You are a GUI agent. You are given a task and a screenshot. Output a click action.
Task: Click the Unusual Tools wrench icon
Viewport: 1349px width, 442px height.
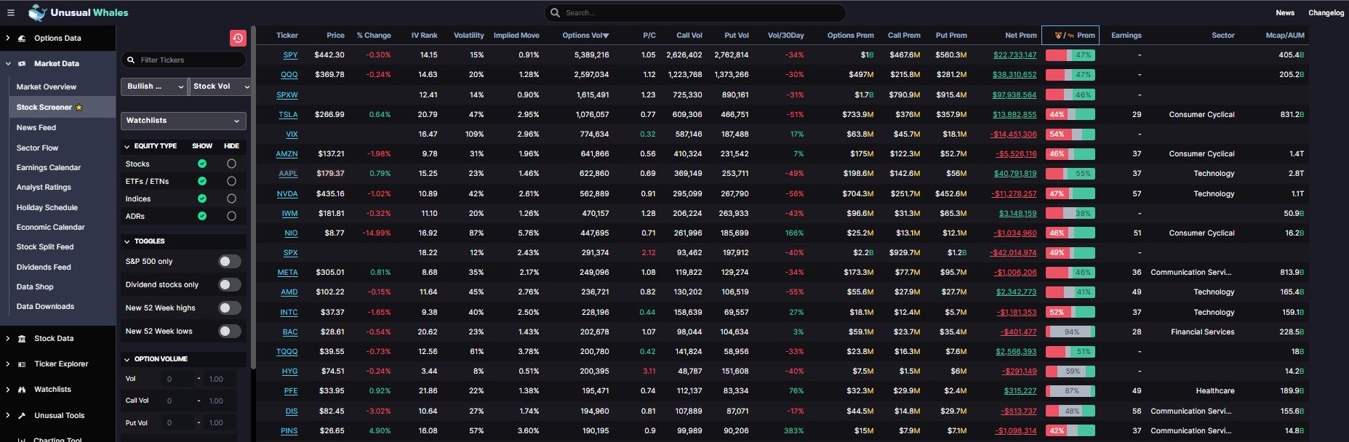(x=21, y=416)
